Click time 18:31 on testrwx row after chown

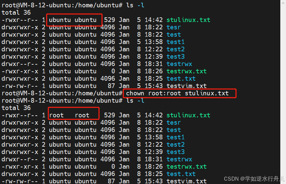[154, 159]
